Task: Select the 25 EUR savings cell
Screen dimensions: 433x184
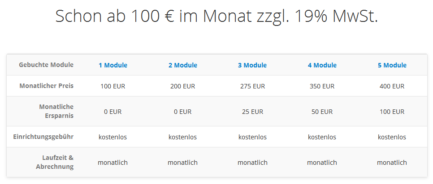Action: click(252, 112)
